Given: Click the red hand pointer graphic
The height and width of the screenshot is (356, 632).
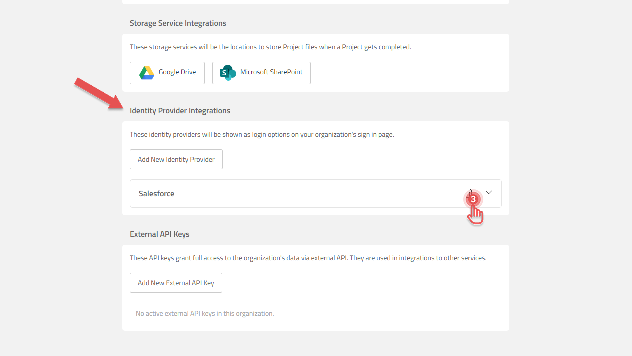Looking at the screenshot, I should (476, 215).
